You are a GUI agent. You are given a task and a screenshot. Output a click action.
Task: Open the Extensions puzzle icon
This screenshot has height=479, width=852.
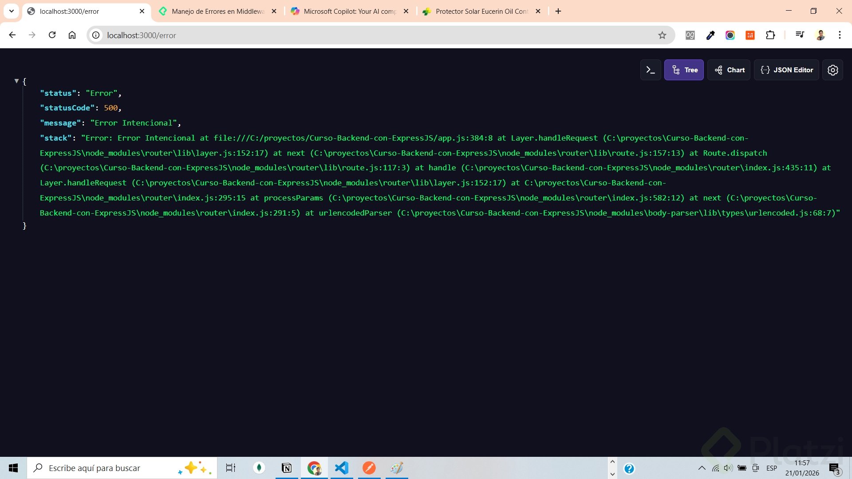[x=770, y=35]
